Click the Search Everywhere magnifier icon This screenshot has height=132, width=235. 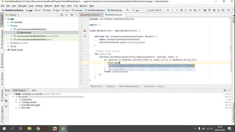tap(228, 10)
